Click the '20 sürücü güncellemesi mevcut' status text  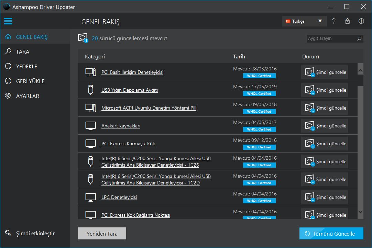129,38
